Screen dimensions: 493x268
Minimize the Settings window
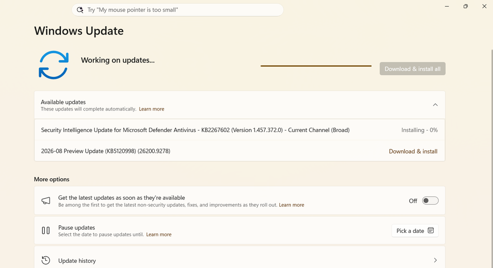[447, 6]
